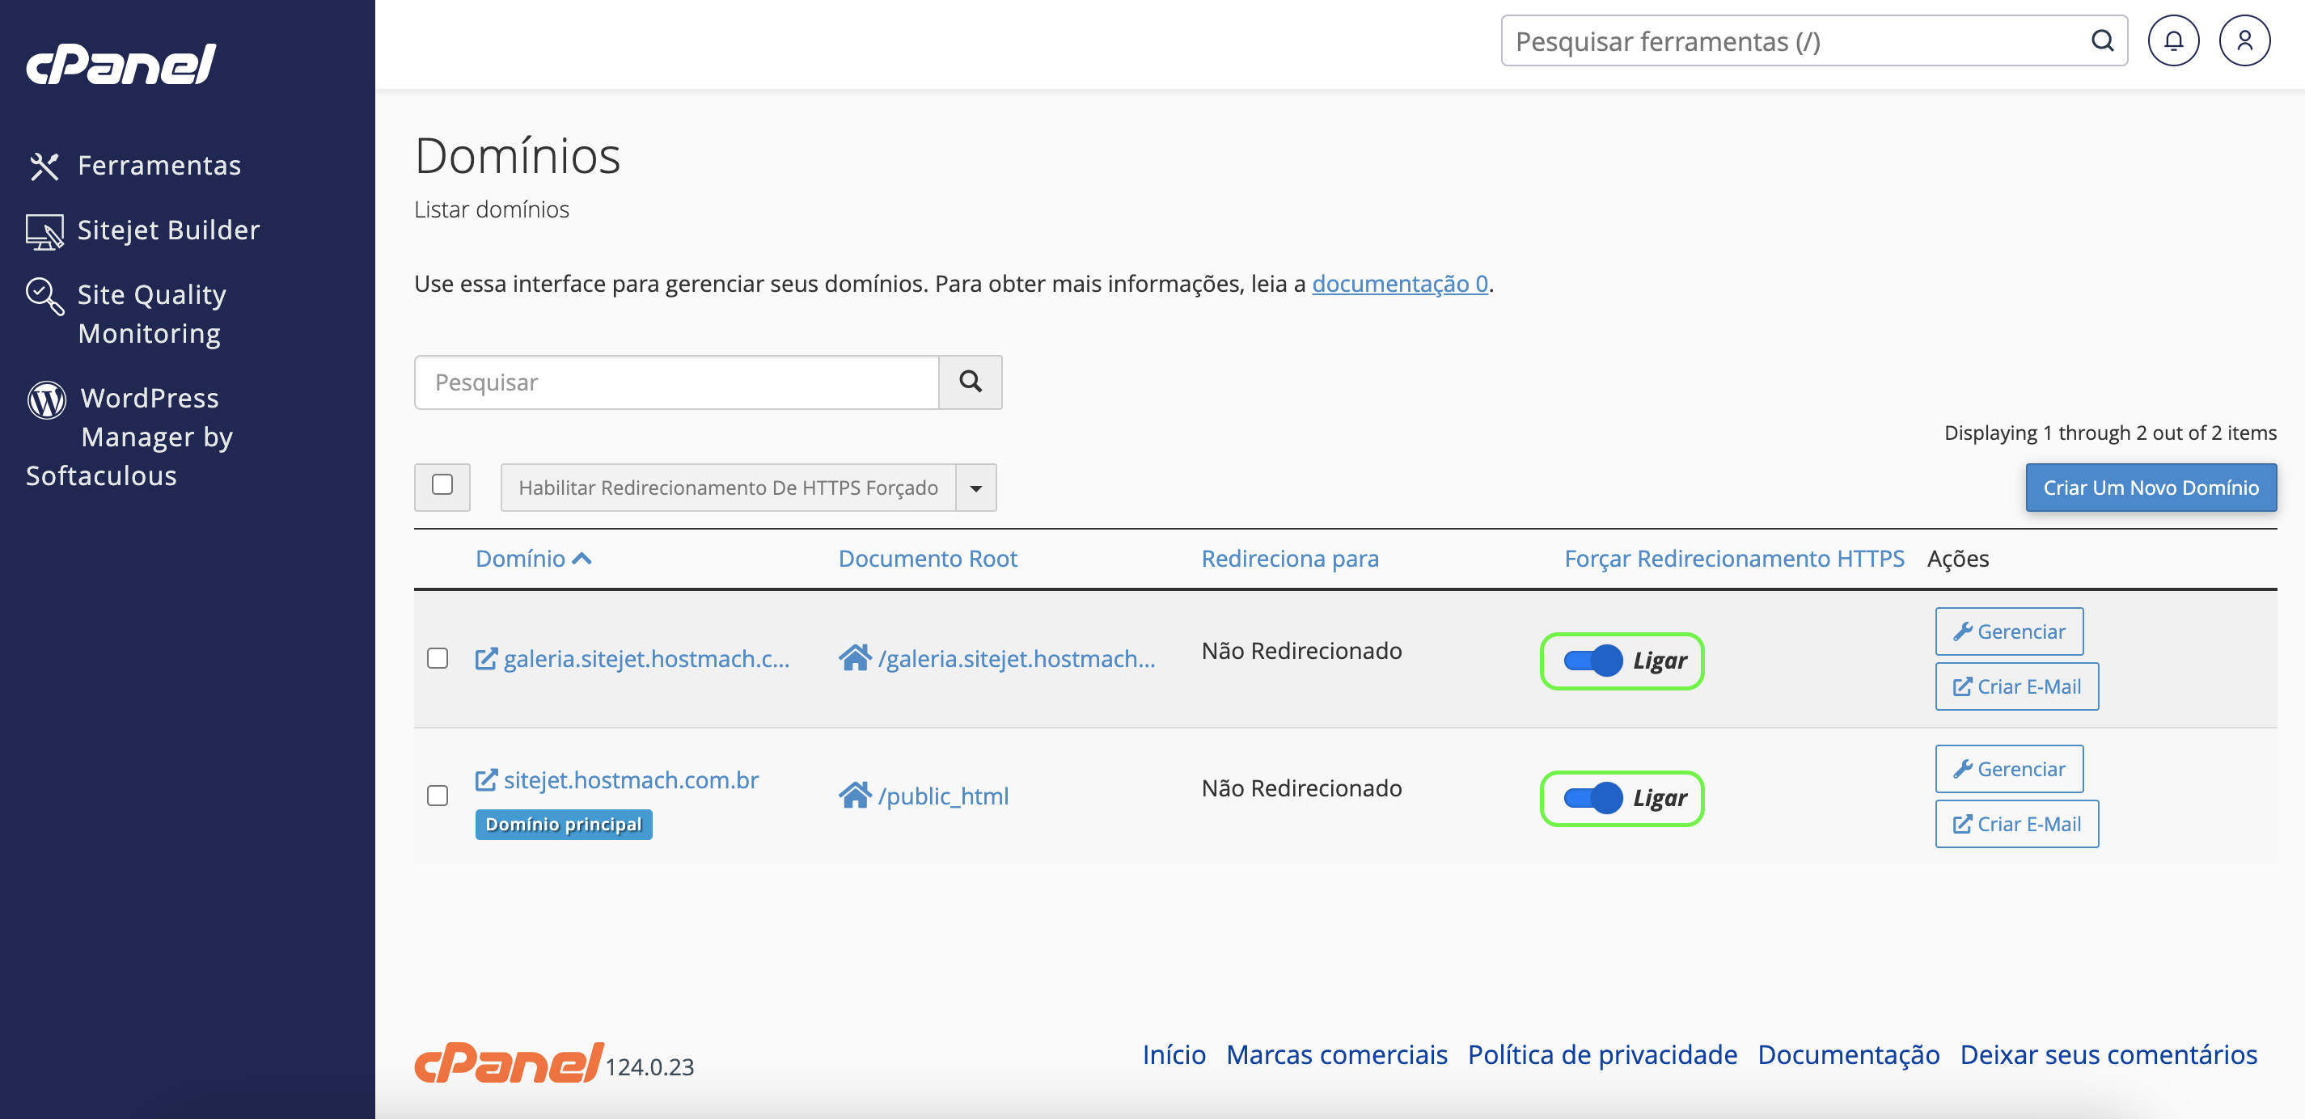
Task: Sort by Forçar Redirecionamento HTTPS column
Action: click(x=1734, y=559)
